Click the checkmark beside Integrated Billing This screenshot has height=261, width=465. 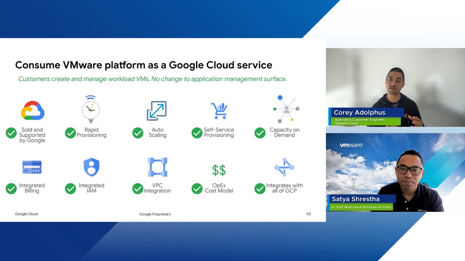[x=11, y=188]
